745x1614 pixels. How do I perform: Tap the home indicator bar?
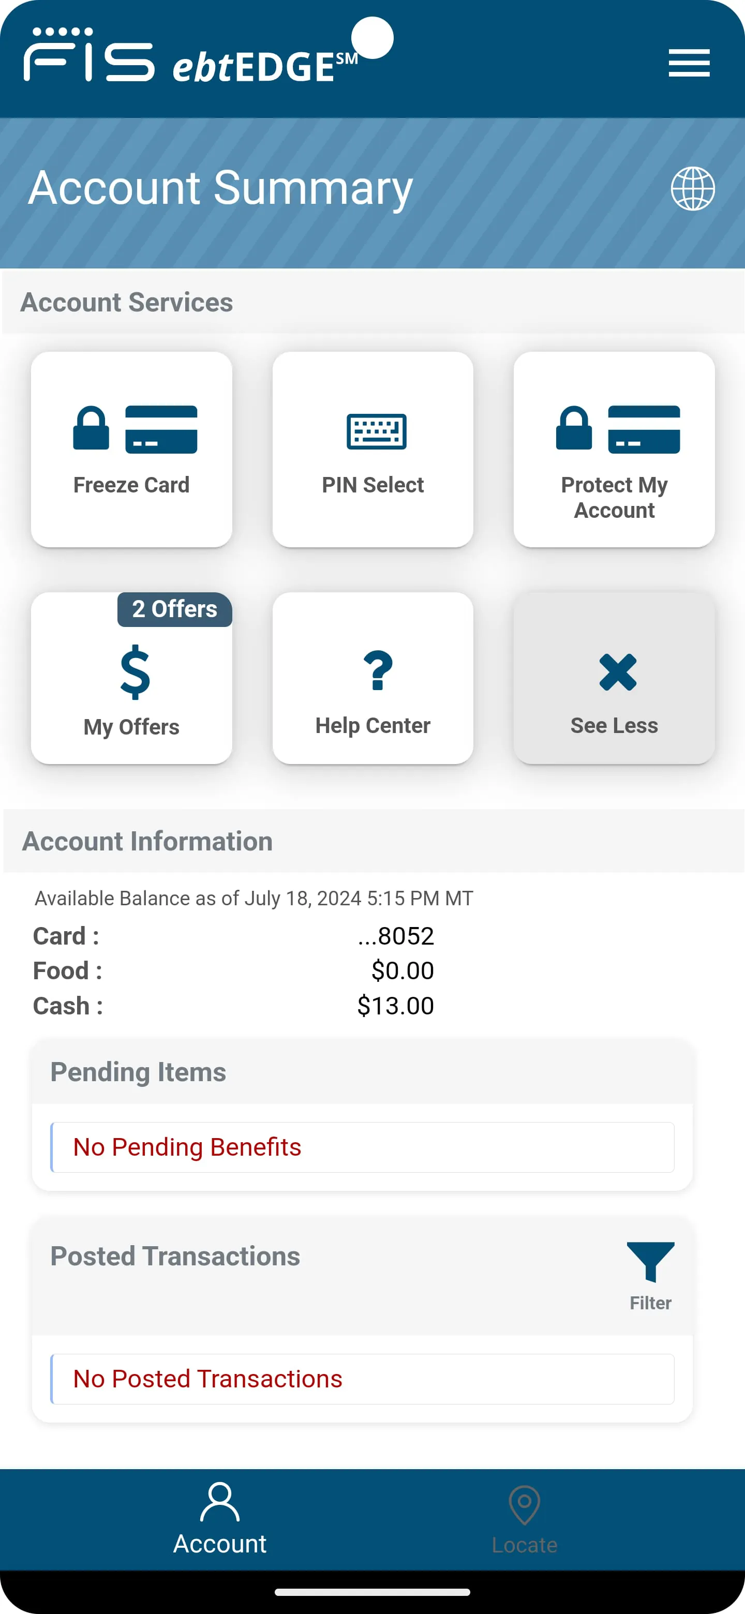click(x=372, y=1591)
